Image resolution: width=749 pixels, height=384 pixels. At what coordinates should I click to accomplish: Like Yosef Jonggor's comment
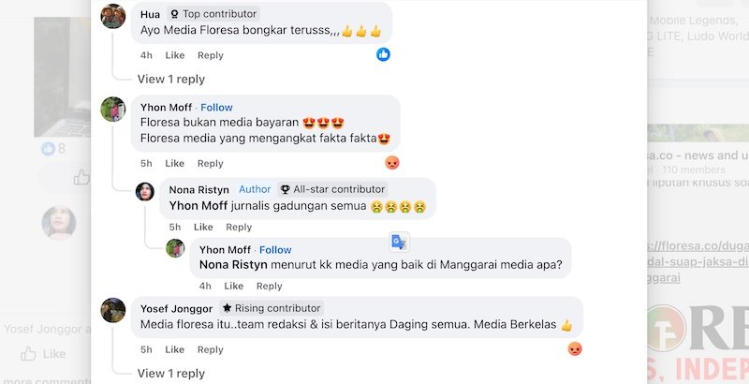point(175,349)
